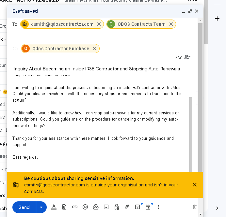Remove Qdos Contractor Purchase from Cc

point(95,49)
